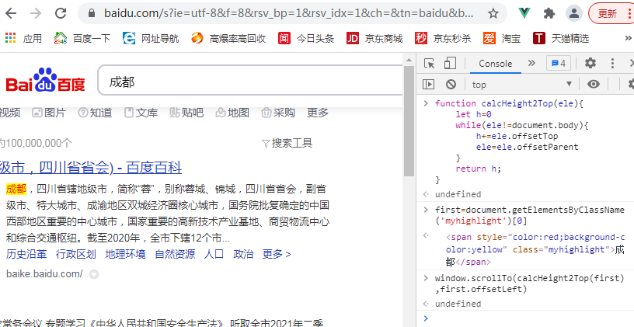Viewport: 634px width, 327px height.
Task: Click the padlock site security icon
Action: [92, 13]
